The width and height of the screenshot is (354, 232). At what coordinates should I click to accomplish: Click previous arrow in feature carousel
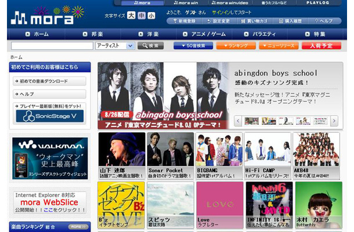click(x=238, y=121)
